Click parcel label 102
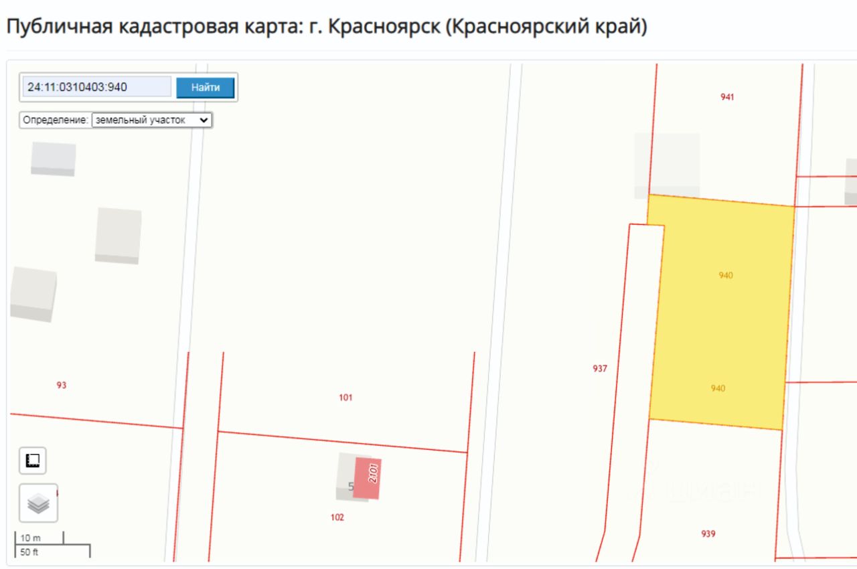The width and height of the screenshot is (857, 569). tap(337, 517)
